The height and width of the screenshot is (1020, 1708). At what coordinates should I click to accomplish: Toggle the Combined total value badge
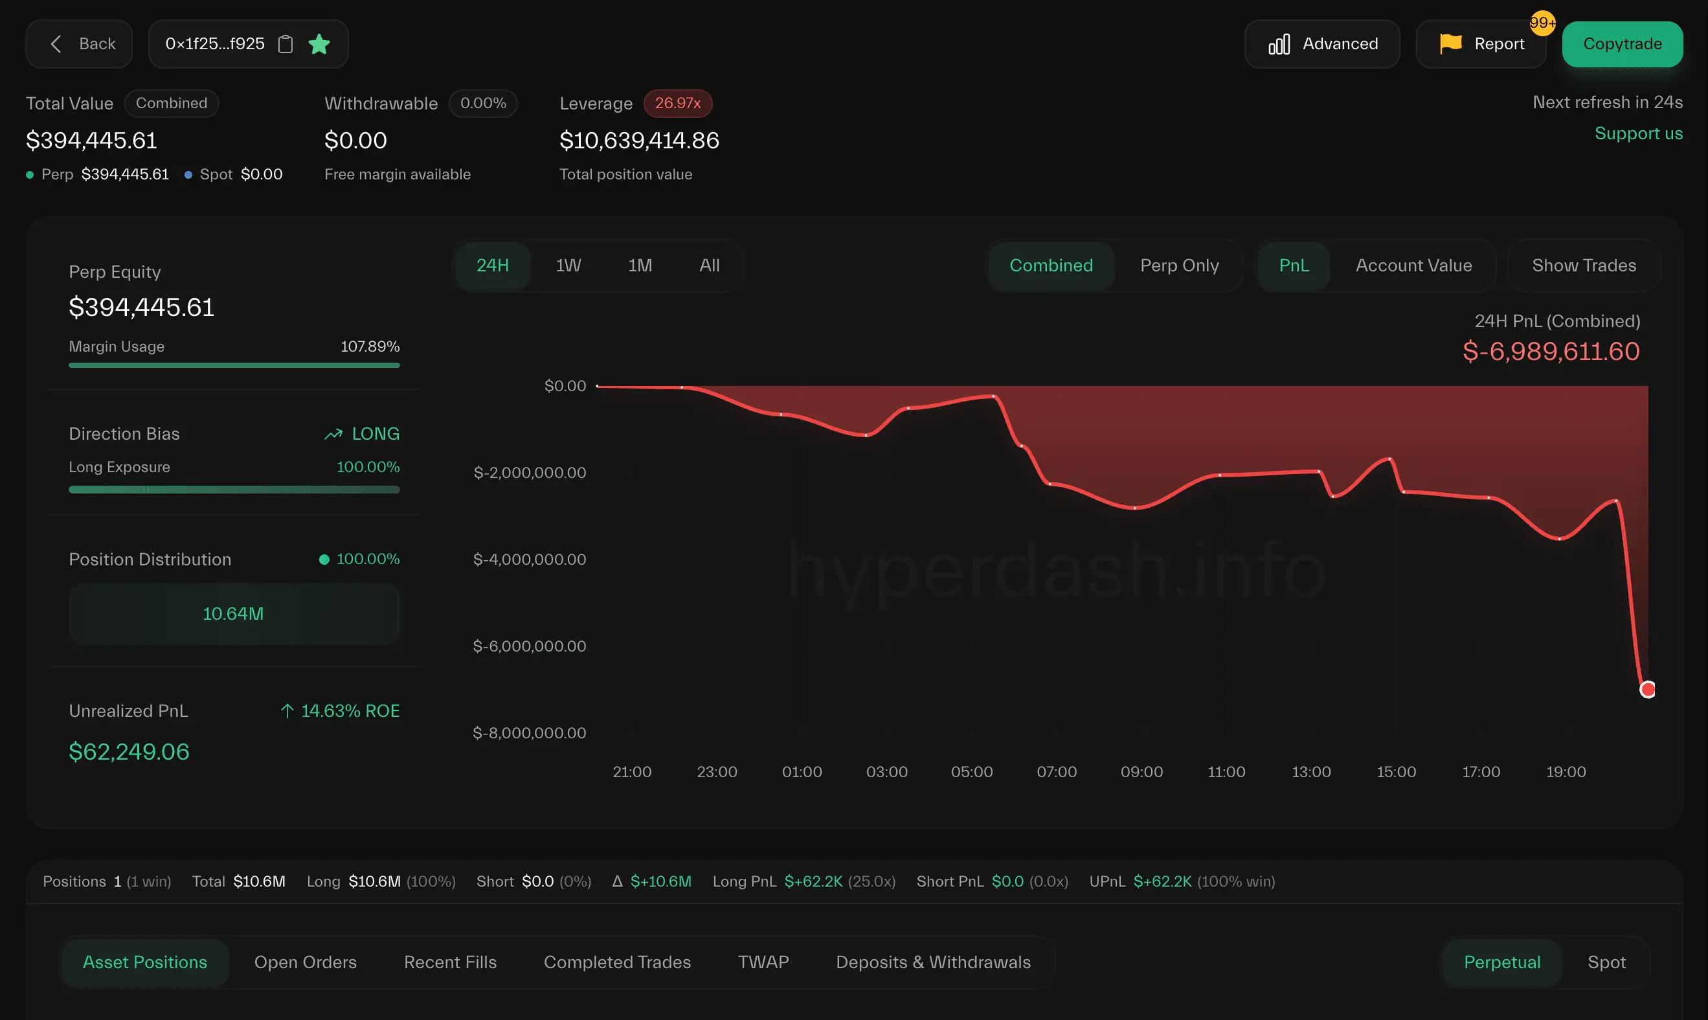pos(171,103)
